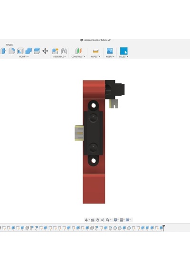190x271 pixels.
Task: Open the ASSEMBLE dropdown menu
Action: click(59, 57)
